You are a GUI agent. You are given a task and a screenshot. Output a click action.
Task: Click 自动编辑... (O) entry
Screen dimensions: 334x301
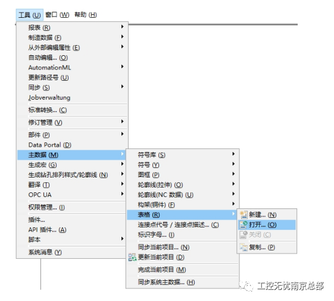coord(72,58)
